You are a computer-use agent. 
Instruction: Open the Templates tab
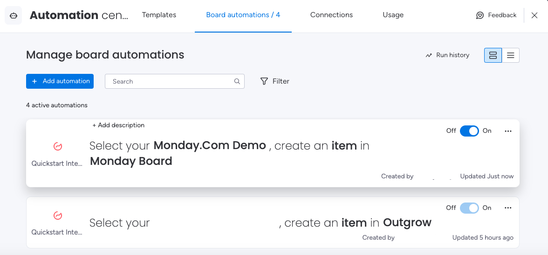pyautogui.click(x=159, y=15)
